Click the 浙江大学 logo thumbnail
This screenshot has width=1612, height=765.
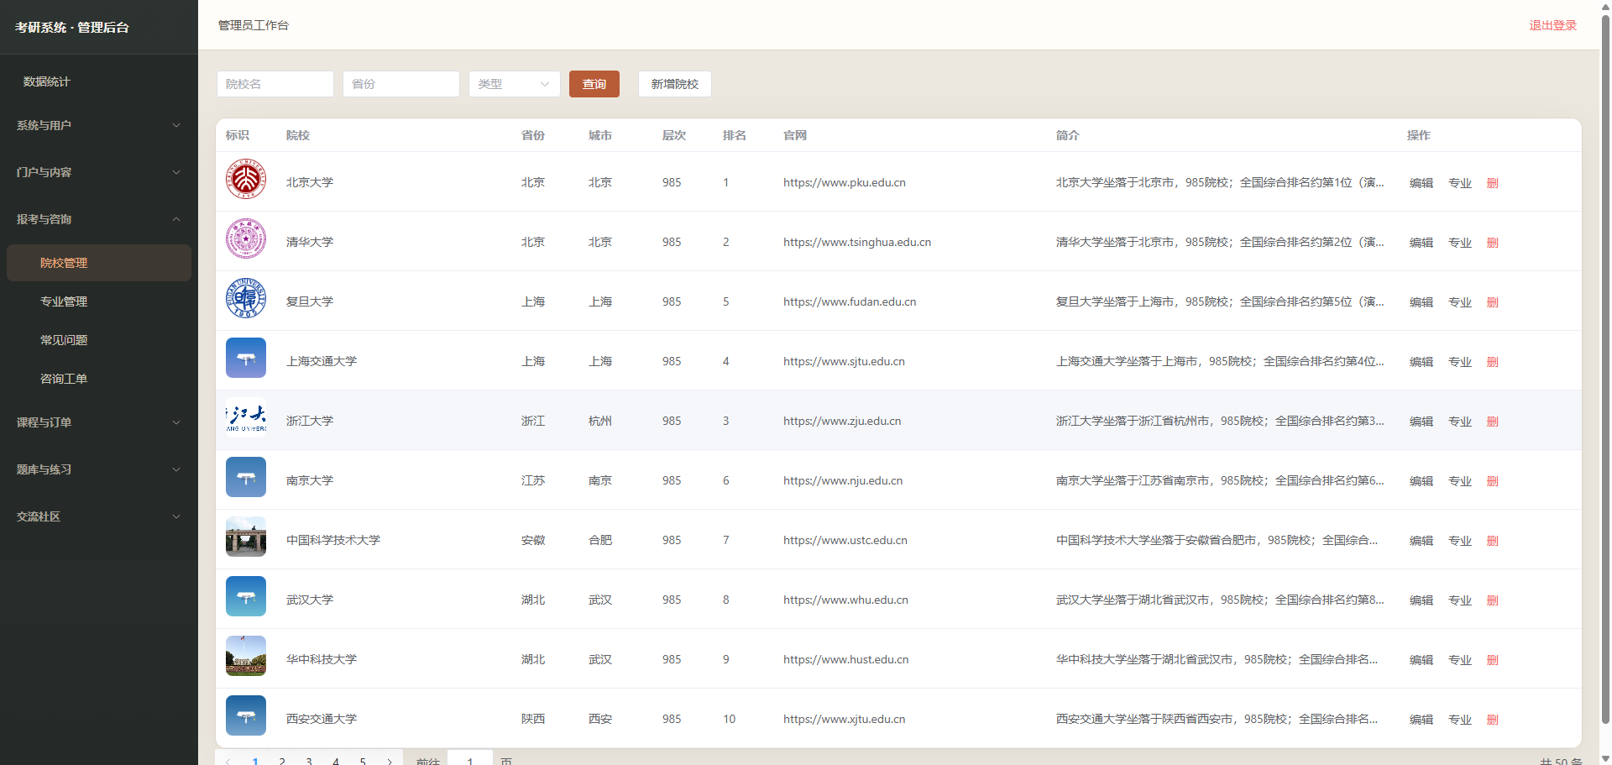246,417
